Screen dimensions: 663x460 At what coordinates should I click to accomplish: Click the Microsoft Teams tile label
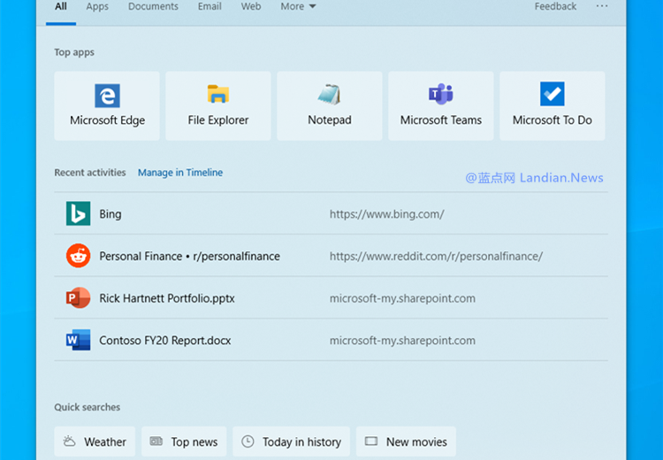click(440, 120)
